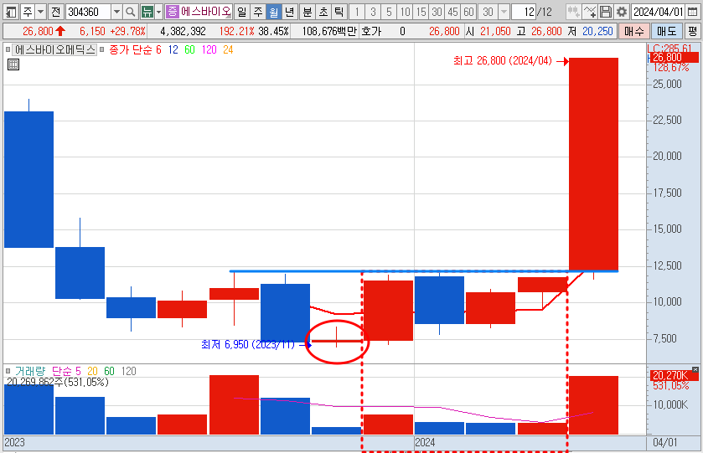Image resolution: width=703 pixels, height=453 pixels.
Task: Click the red 6 moving average value
Action: pyautogui.click(x=158, y=49)
